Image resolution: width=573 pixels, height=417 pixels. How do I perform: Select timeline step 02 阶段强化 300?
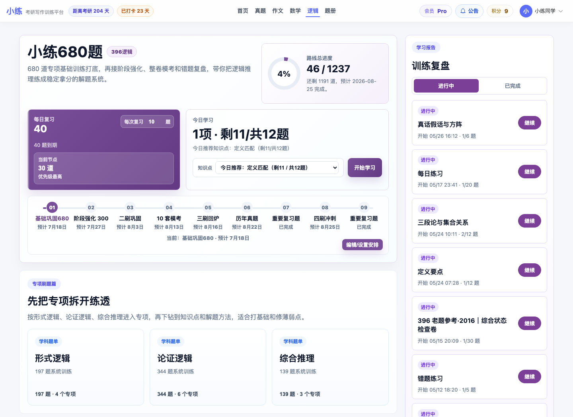[x=91, y=216]
